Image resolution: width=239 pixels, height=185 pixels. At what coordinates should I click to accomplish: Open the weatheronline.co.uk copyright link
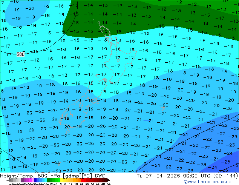click(x=207, y=182)
